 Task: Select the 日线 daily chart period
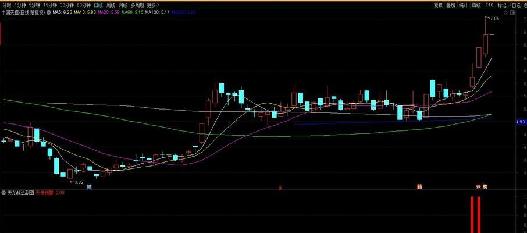coord(98,5)
